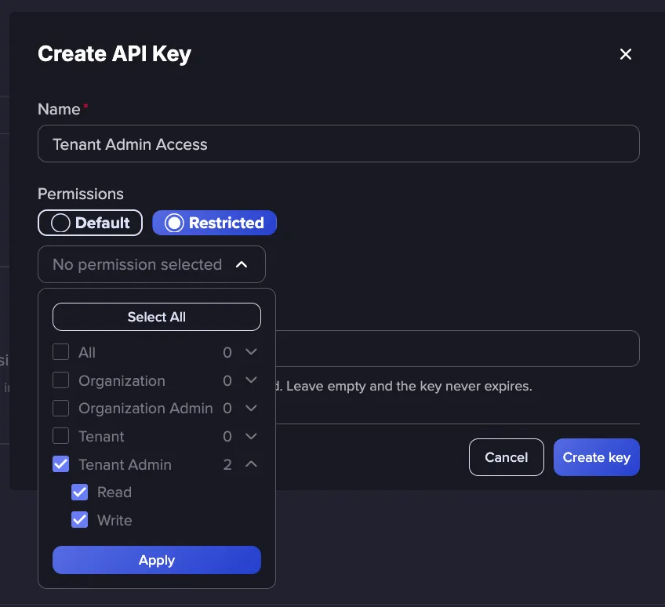665x607 pixels.
Task: Apply the selected permissions
Action: tap(157, 560)
